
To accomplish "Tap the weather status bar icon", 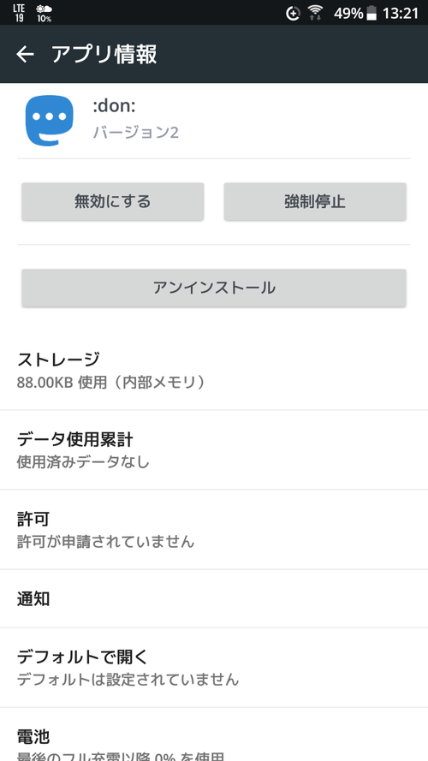I will 45,13.
